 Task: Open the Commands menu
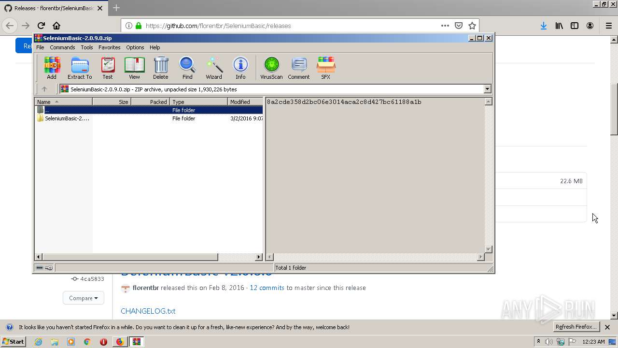62,47
